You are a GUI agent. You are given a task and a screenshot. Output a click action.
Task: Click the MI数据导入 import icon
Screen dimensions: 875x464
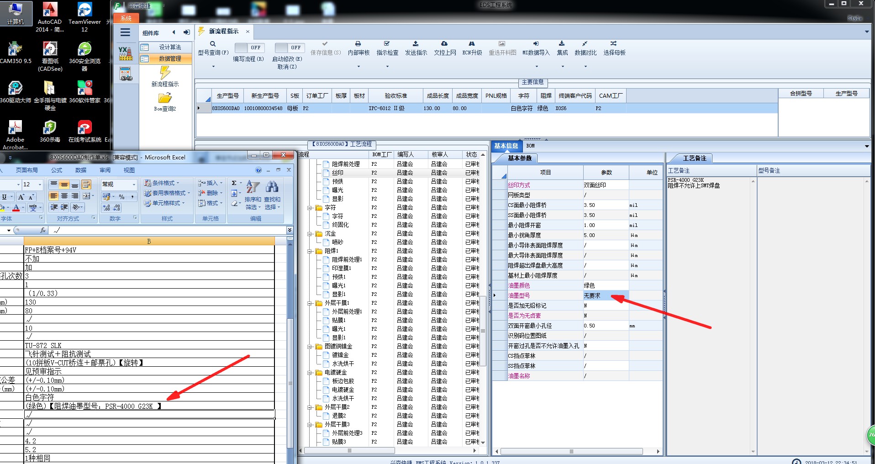[x=536, y=44]
